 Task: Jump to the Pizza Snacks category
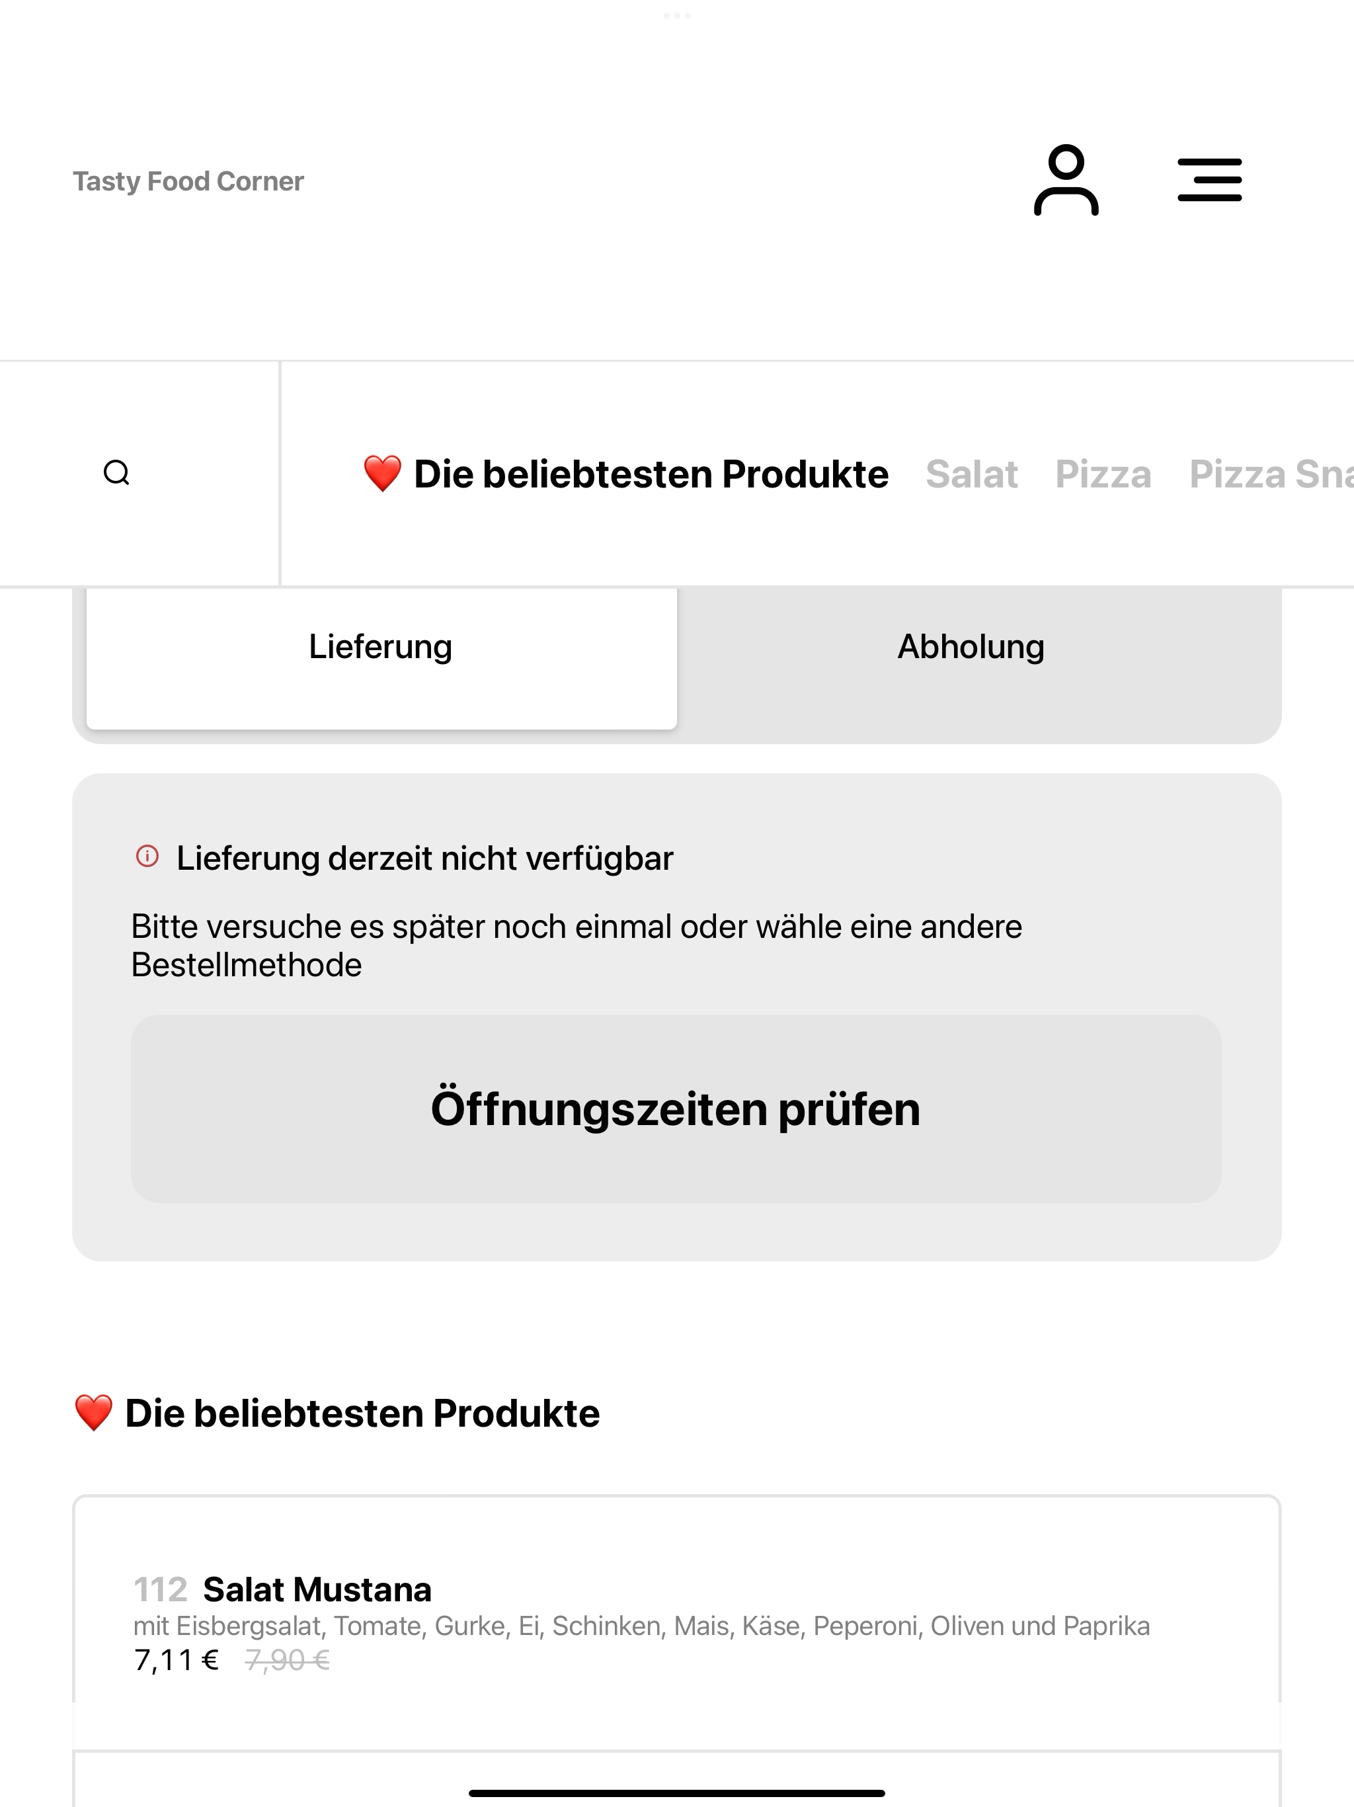(x=1271, y=474)
